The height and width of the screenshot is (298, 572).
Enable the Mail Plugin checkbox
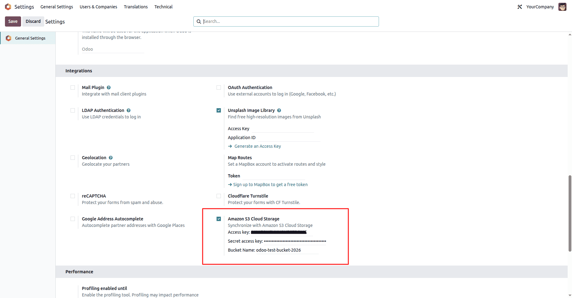73,87
